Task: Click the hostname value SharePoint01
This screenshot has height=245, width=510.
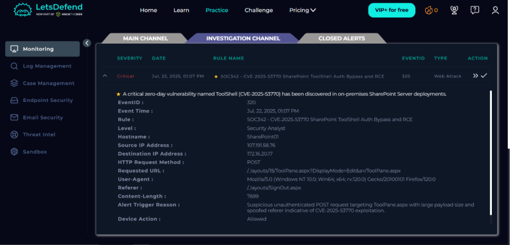Action: [x=263, y=137]
